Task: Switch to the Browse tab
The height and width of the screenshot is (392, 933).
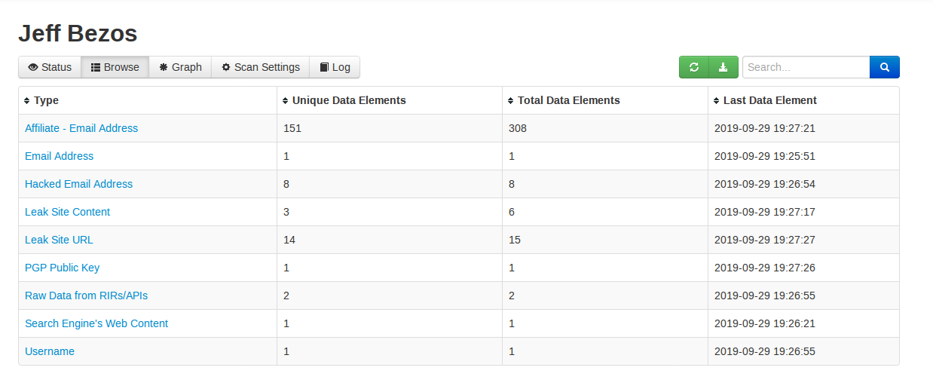Action: [115, 67]
